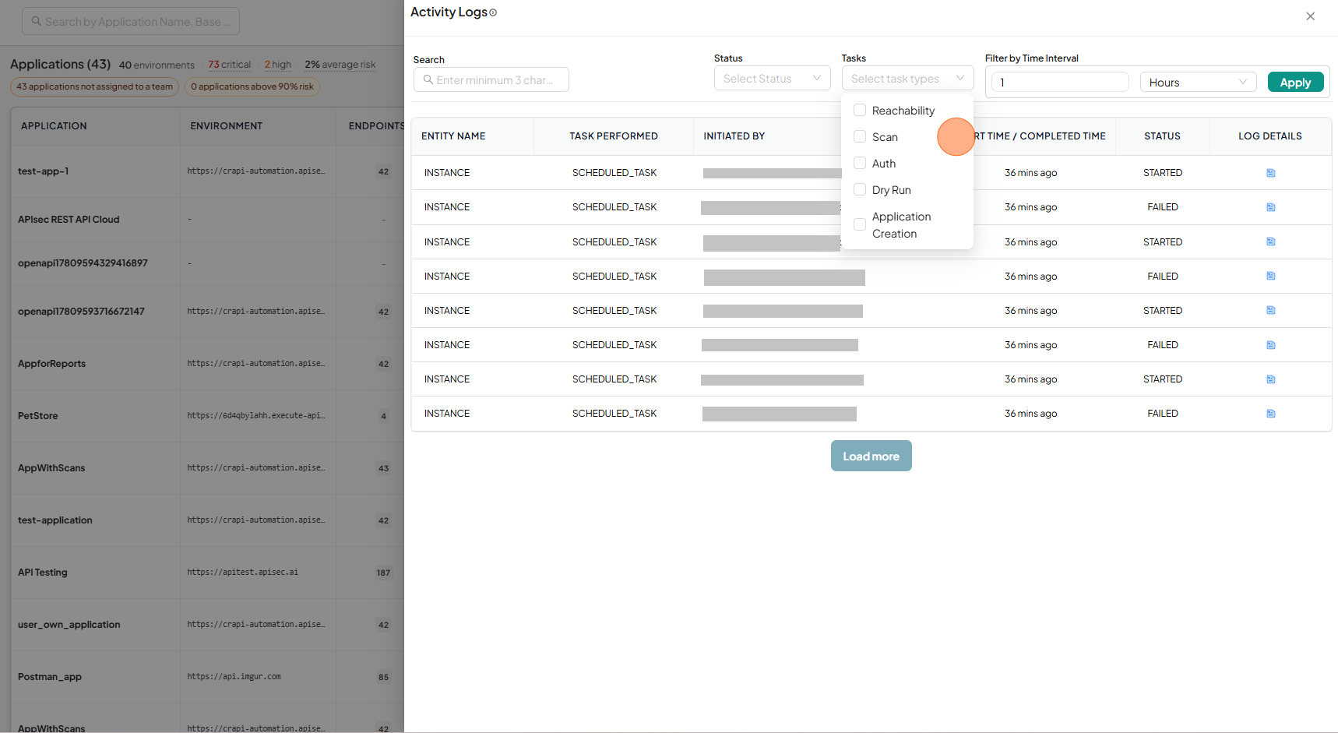This screenshot has height=733, width=1338.
Task: Click search magnifier in Activity Logs search
Action: pos(428,79)
